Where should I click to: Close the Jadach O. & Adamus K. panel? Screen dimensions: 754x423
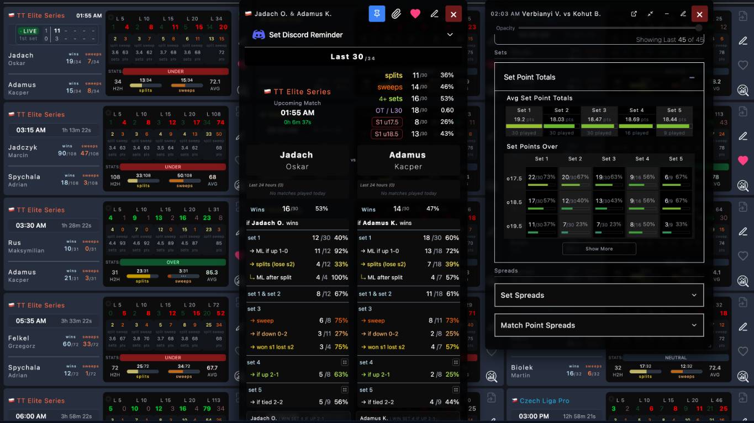(454, 14)
